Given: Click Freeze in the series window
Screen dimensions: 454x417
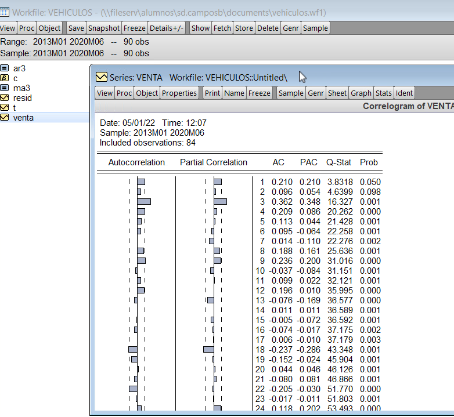Looking at the screenshot, I should (x=259, y=93).
